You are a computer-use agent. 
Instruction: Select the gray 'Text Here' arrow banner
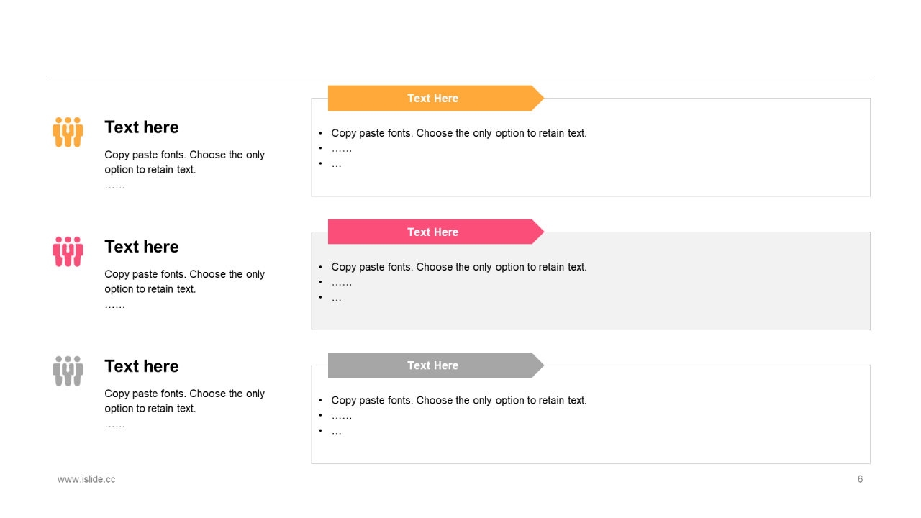coord(433,365)
